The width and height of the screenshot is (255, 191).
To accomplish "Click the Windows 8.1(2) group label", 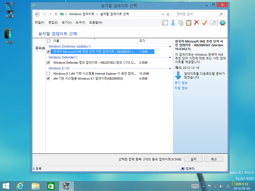I will [59, 68].
